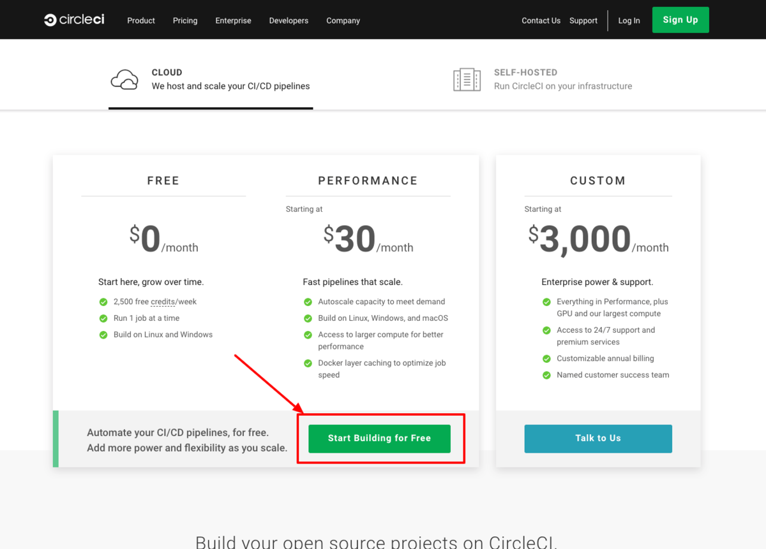This screenshot has width=766, height=549.
Task: Click the server building icon beside SELF-HOSTED
Action: (x=467, y=80)
